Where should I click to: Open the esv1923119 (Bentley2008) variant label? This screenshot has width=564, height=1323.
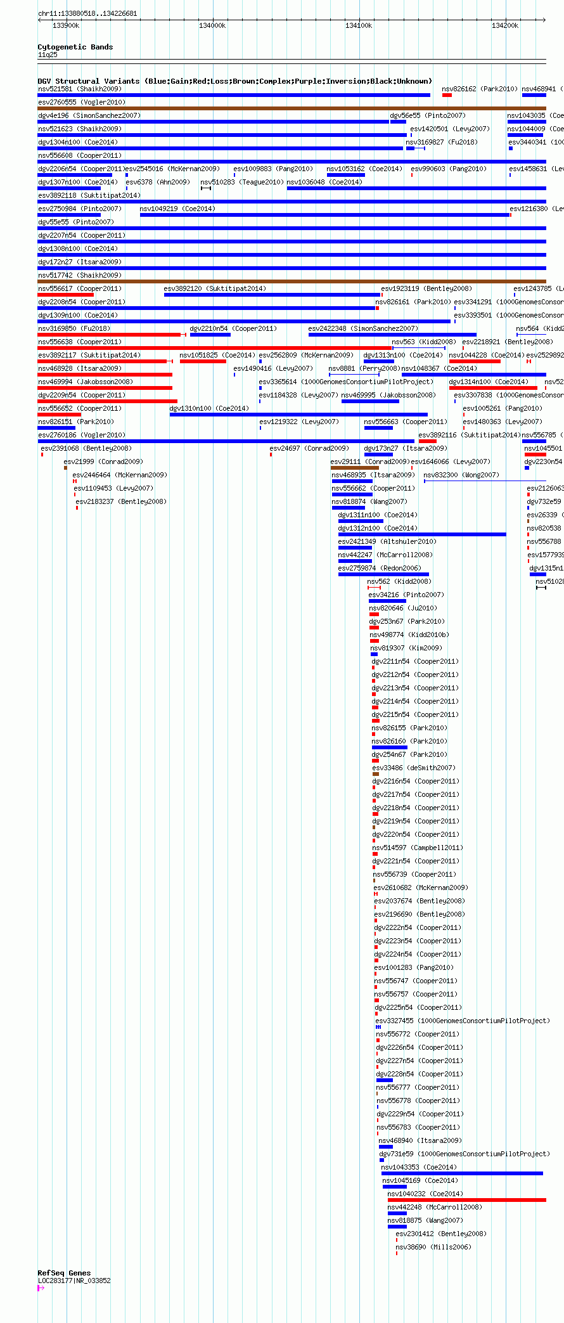point(426,289)
